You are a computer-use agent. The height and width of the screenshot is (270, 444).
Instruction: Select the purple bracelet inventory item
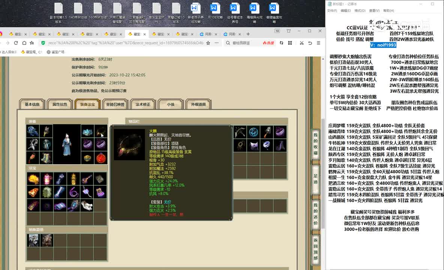280,132
